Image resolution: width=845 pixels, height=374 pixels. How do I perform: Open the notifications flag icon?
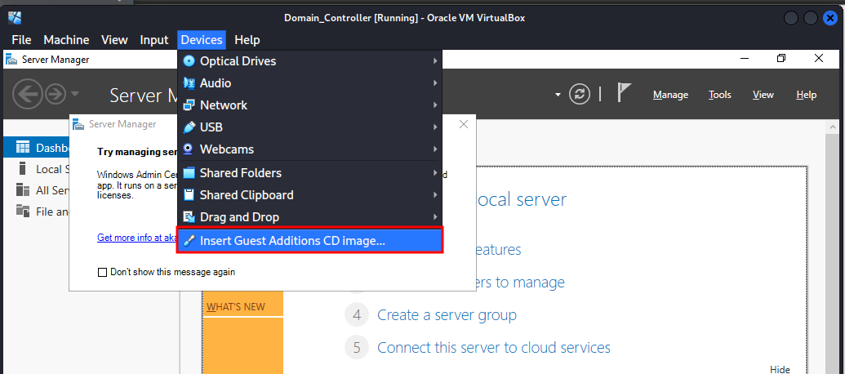(624, 93)
